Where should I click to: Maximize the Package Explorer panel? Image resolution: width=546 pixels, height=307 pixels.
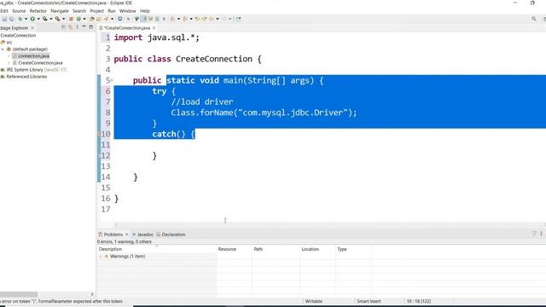coord(91,26)
